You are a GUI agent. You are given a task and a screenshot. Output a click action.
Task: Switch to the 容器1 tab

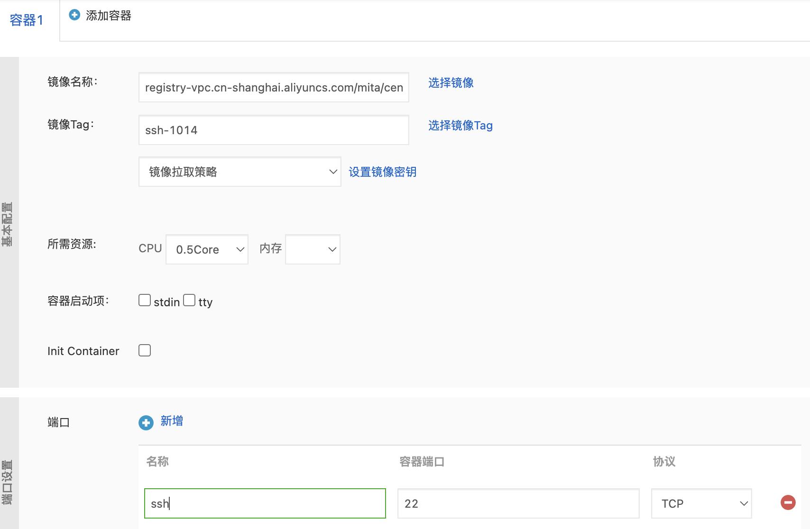(27, 20)
